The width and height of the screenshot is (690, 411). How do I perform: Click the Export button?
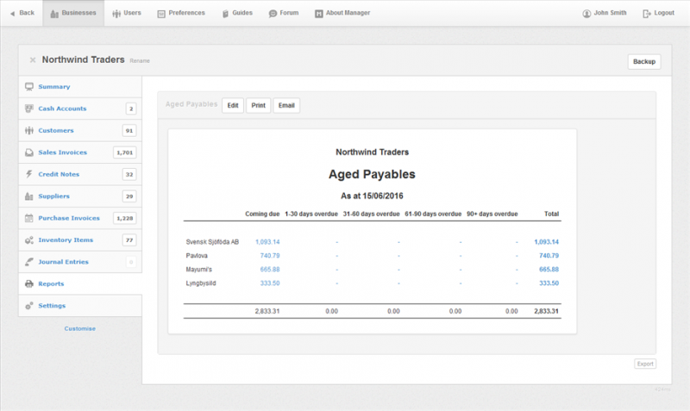pos(645,364)
